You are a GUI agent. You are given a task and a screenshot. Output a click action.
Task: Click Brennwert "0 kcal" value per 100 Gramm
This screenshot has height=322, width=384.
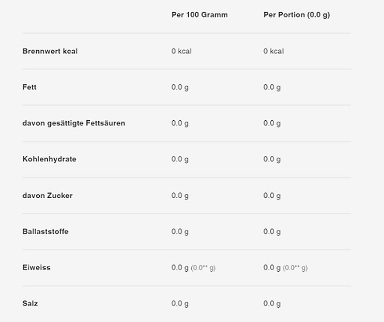(x=182, y=51)
